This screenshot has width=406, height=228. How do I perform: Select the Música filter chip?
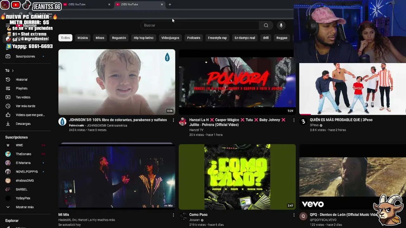(x=82, y=38)
